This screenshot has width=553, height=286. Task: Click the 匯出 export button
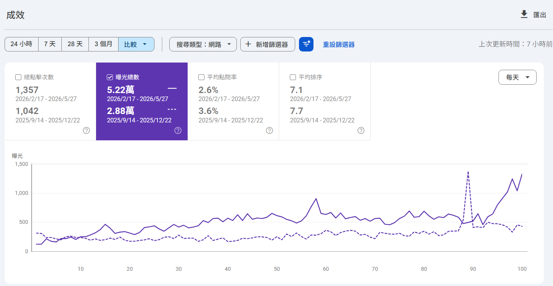(534, 14)
